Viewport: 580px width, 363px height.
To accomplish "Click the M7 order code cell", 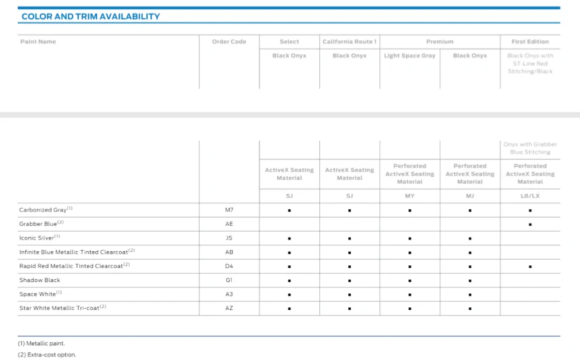I will (229, 210).
